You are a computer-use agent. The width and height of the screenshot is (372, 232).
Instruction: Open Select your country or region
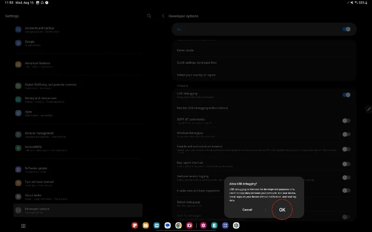click(x=264, y=75)
